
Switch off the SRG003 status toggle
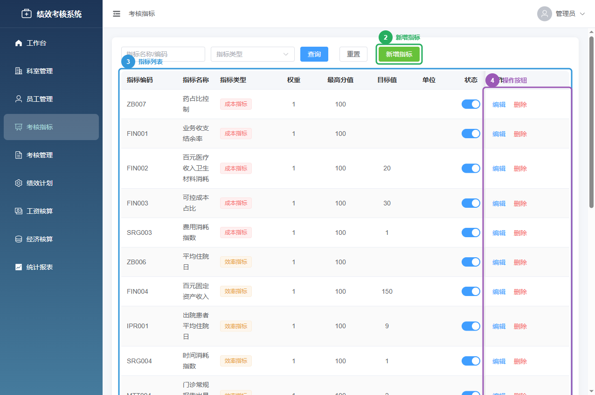click(470, 233)
